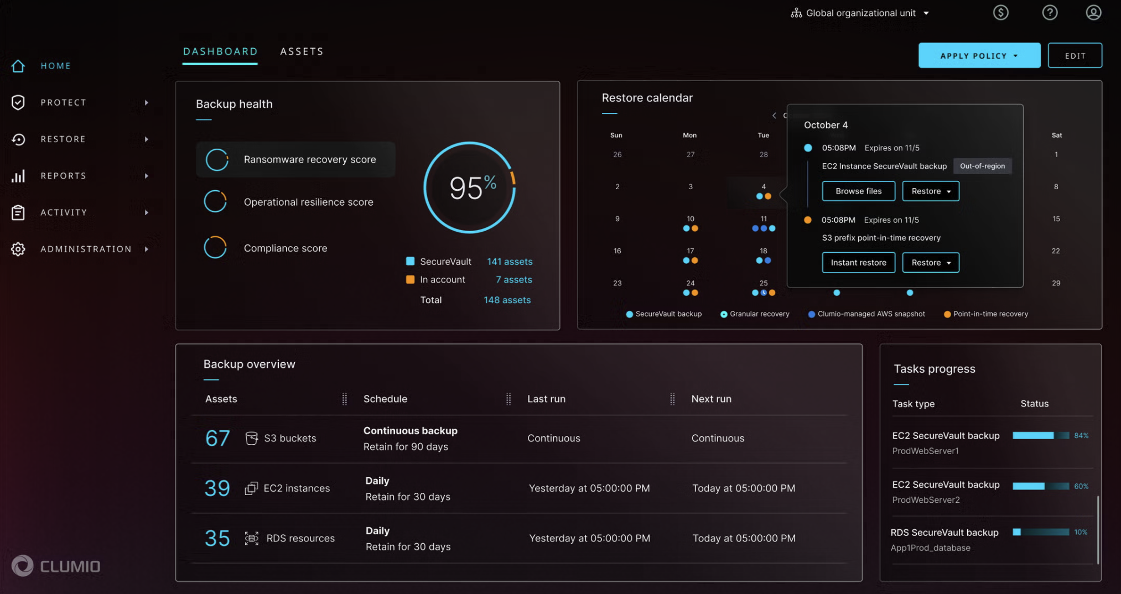Image resolution: width=1121 pixels, height=594 pixels.
Task: Open the billing dollar icon
Action: [1000, 13]
